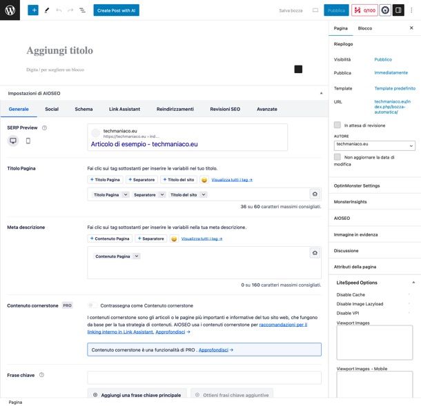Open the Contenuto Pagina tag chevron
421x406 pixels.
[x=137, y=256]
